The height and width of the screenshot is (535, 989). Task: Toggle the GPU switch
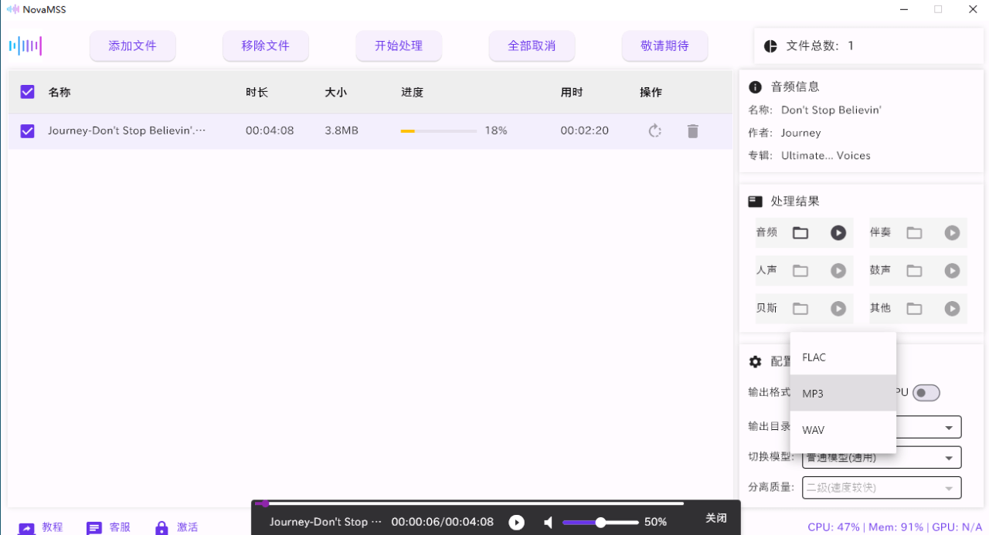[x=926, y=393]
